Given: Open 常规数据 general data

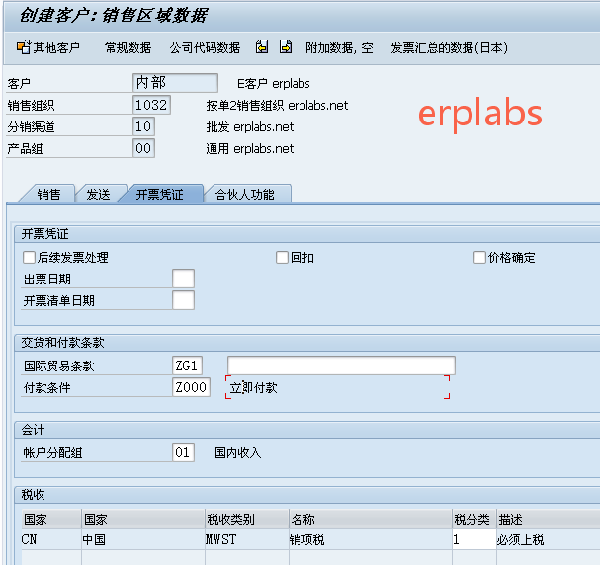Looking at the screenshot, I should point(128,48).
